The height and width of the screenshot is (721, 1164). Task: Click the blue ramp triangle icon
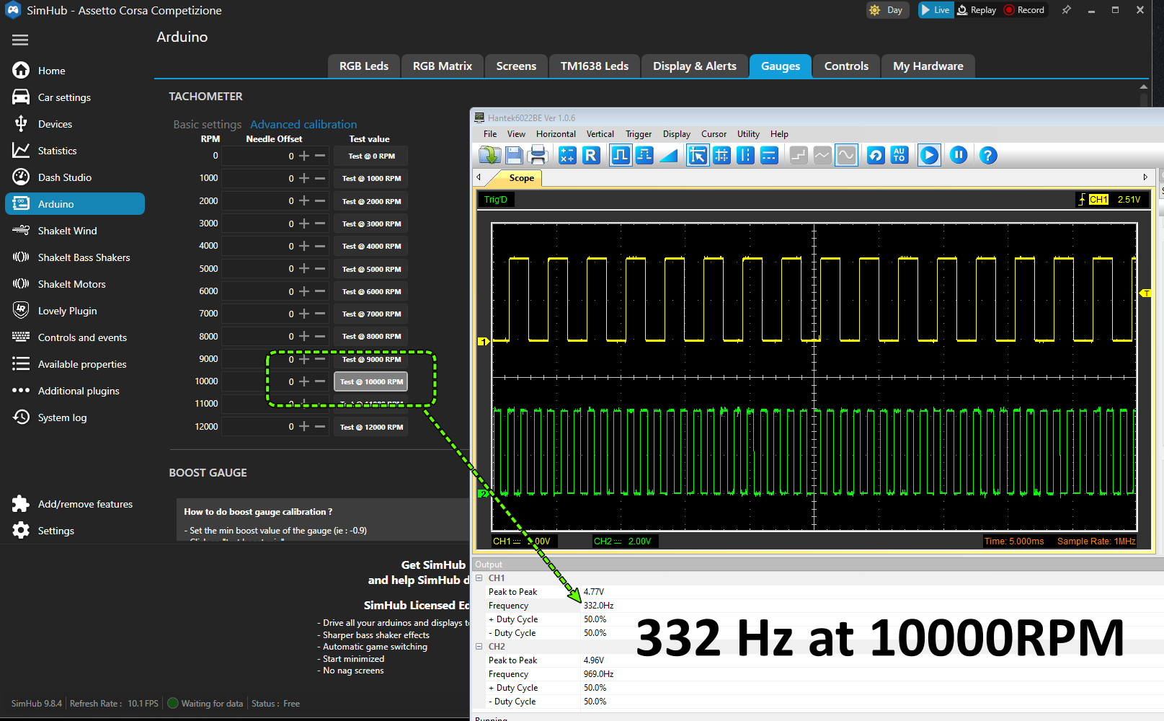pyautogui.click(x=669, y=155)
